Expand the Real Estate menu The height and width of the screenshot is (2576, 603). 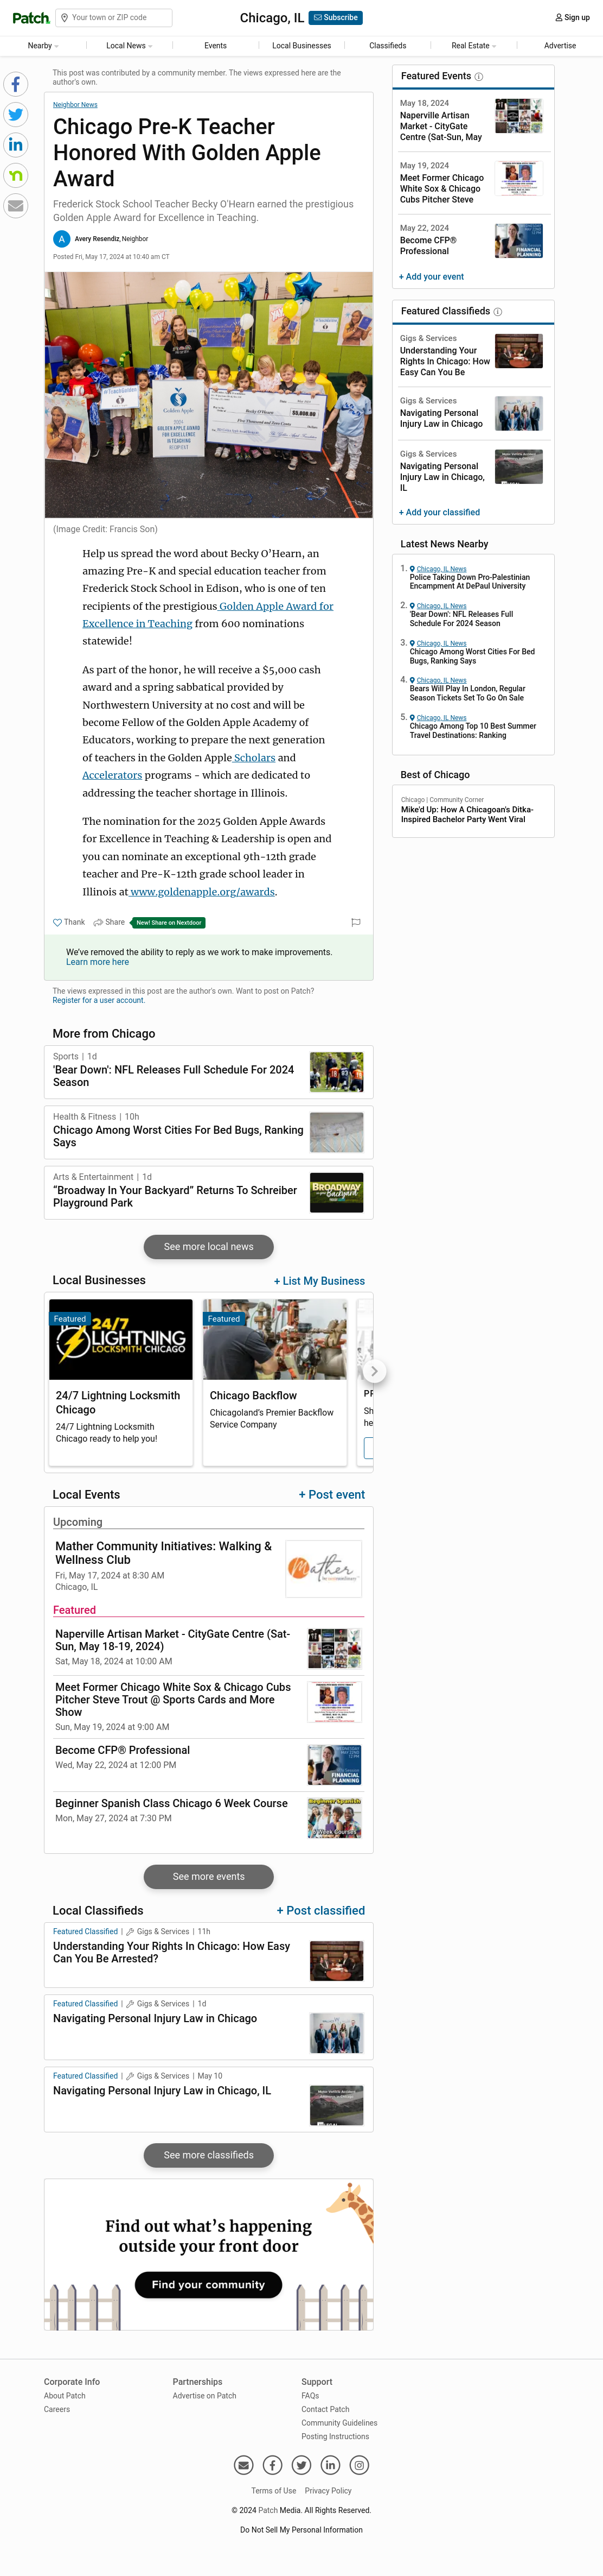pyautogui.click(x=473, y=46)
